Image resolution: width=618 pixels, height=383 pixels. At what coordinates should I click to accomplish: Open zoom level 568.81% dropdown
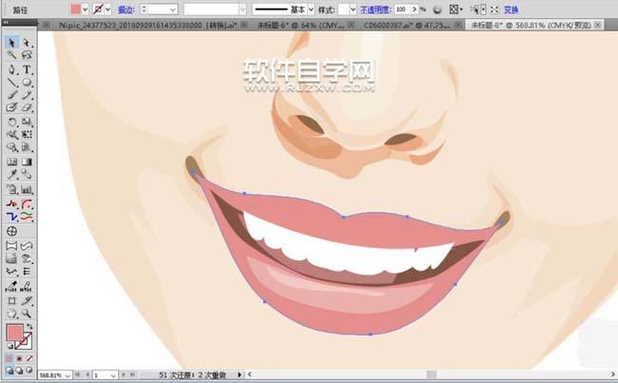pos(67,375)
